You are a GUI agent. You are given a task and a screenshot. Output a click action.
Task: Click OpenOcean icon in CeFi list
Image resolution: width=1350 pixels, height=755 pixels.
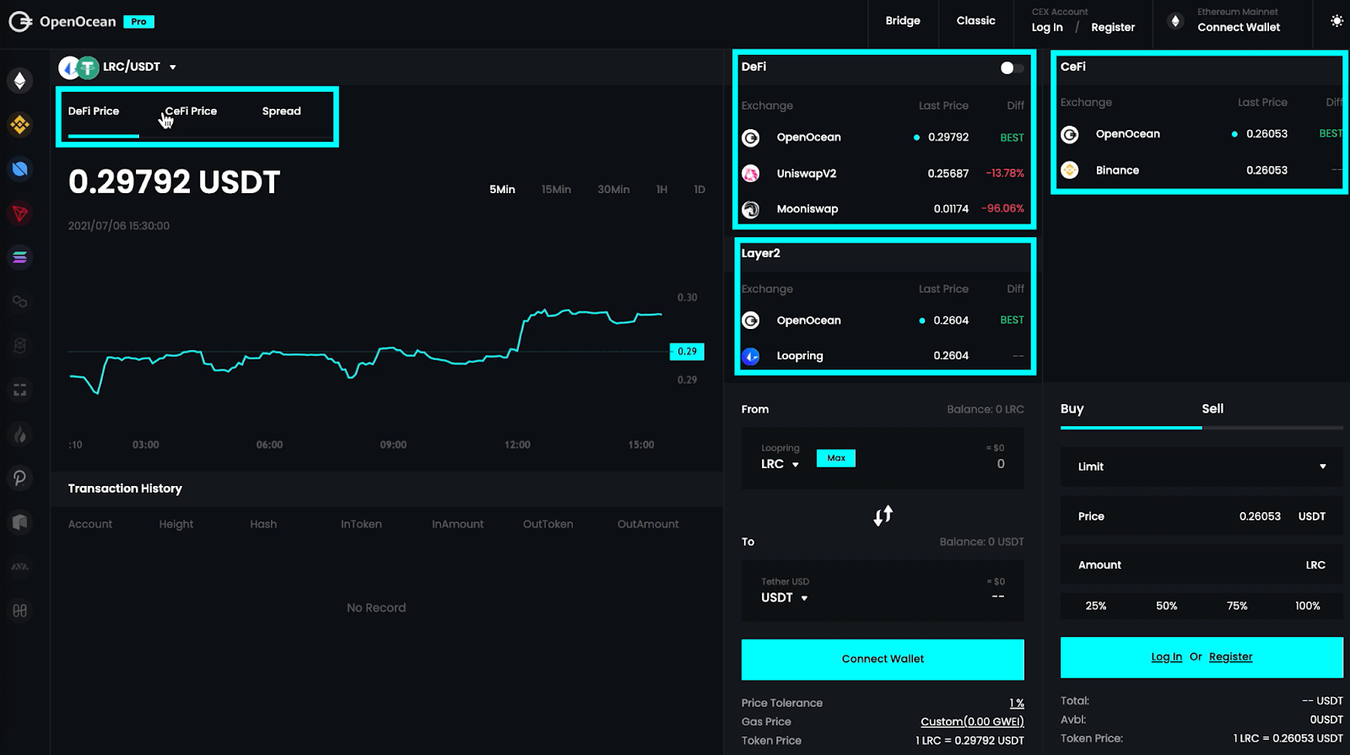click(x=1070, y=134)
